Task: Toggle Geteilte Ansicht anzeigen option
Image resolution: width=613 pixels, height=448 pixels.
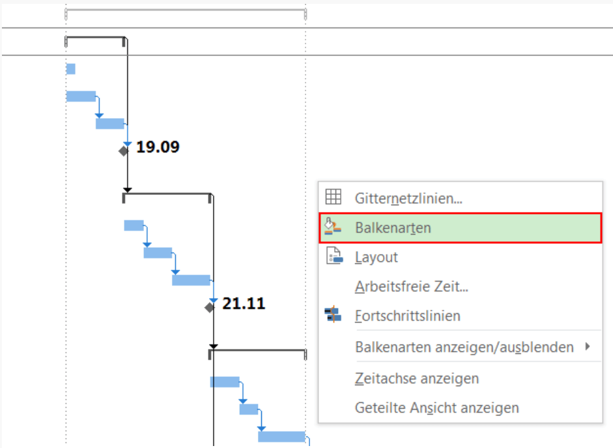Action: [x=437, y=408]
